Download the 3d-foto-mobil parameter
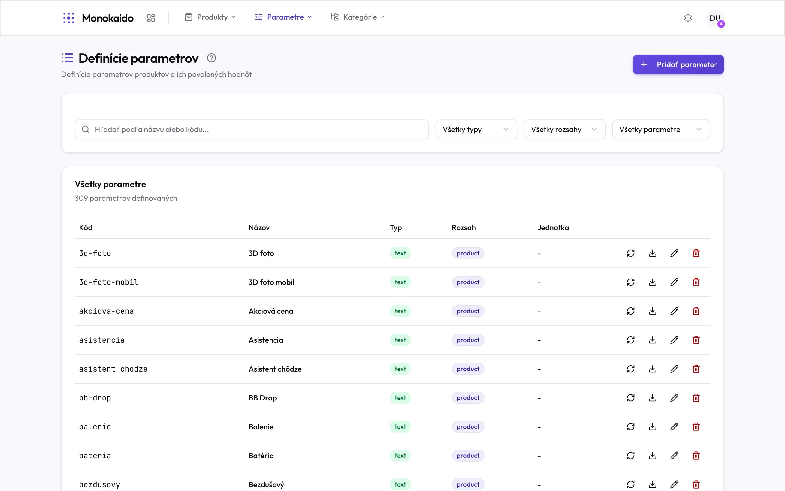 652,282
